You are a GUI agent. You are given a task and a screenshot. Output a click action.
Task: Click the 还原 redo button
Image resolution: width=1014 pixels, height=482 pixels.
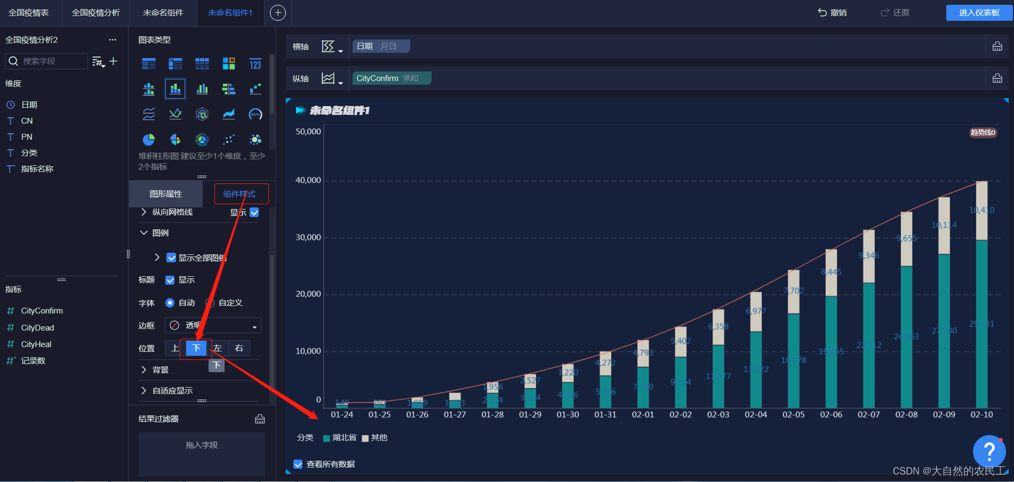895,13
